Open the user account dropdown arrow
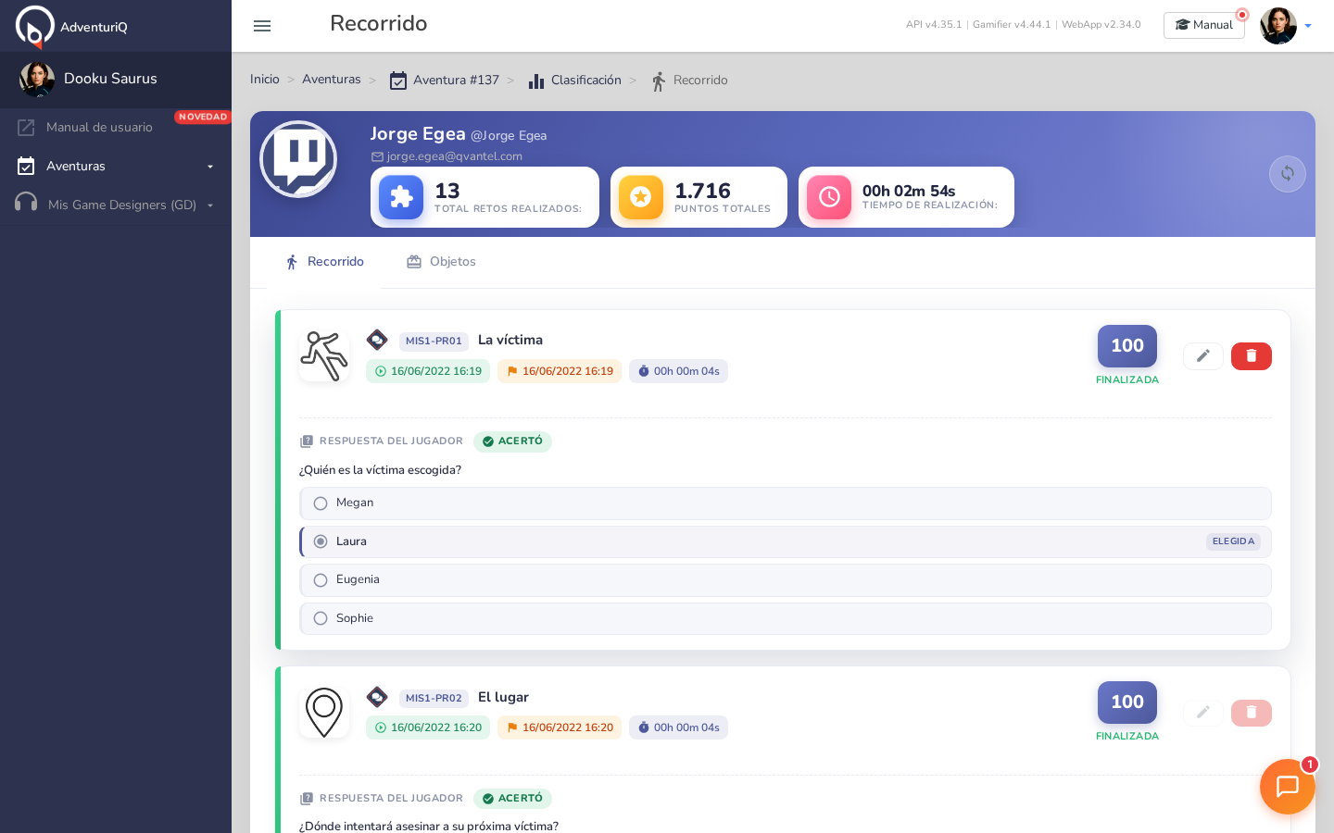The image size is (1334, 833). pyautogui.click(x=1308, y=26)
